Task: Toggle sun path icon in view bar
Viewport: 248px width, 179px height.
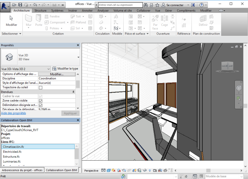Action: 114,170
